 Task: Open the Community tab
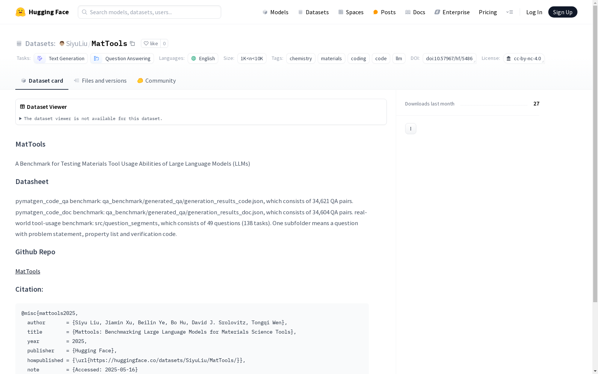click(156, 80)
